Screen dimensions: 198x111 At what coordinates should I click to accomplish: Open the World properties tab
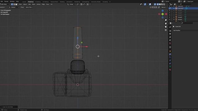pos(170,43)
